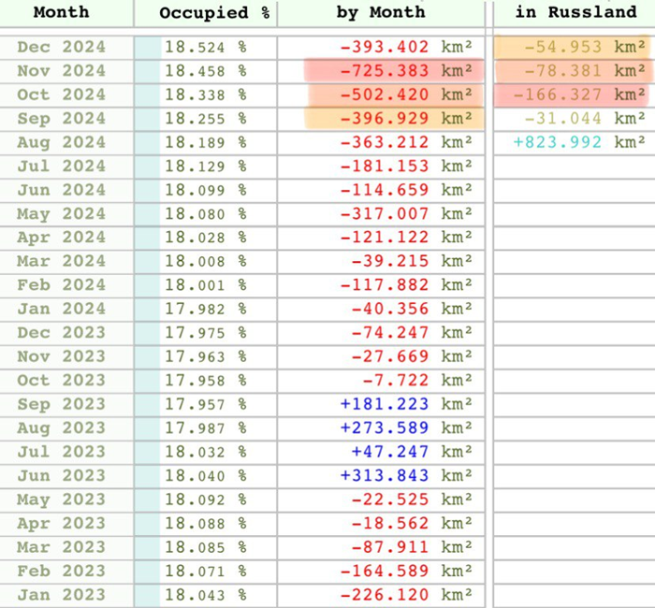Click the Dec 2024 month cell
The image size is (655, 608).
(61, 47)
